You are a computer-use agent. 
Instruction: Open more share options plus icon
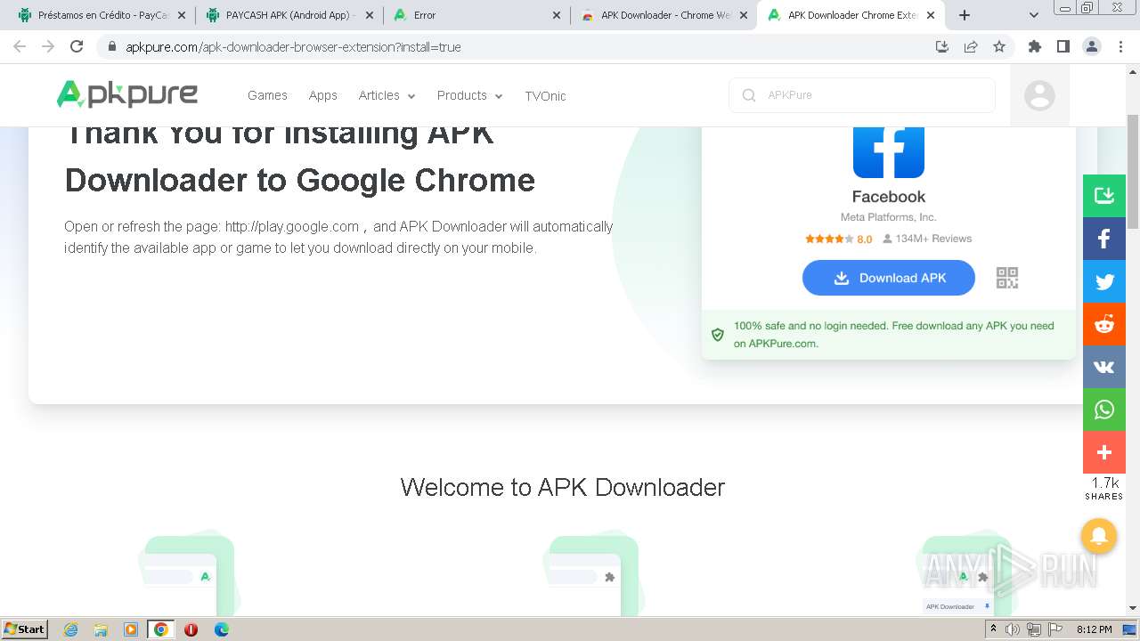[x=1104, y=452]
